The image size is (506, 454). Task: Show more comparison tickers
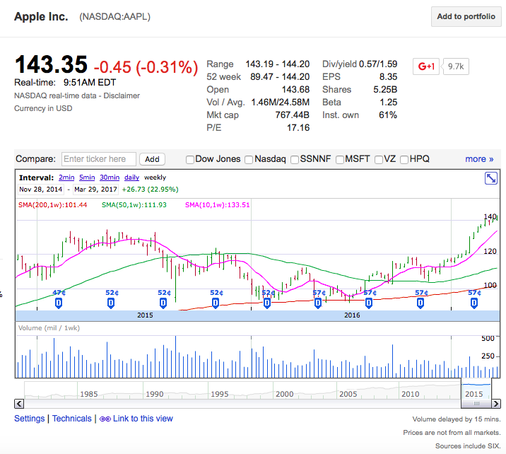pos(479,159)
